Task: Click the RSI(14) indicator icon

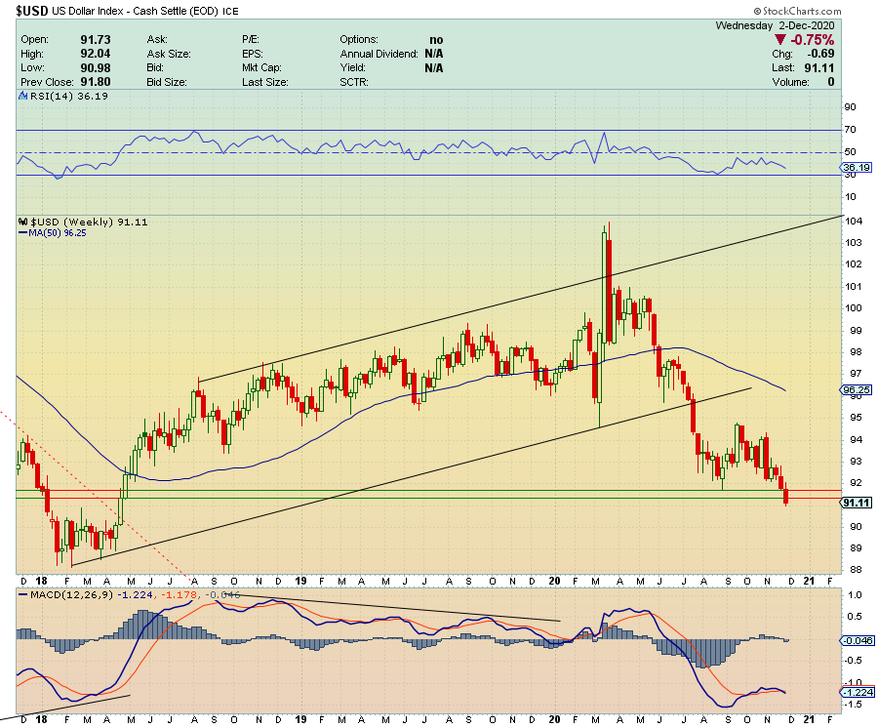Action: (x=23, y=96)
